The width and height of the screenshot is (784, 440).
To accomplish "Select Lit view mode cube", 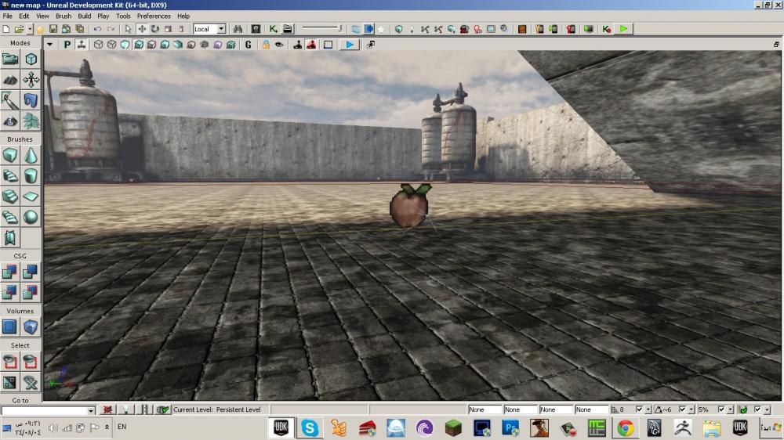I will (x=139, y=45).
